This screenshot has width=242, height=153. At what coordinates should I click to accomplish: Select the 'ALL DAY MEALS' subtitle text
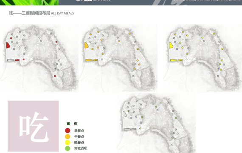[x=62, y=13]
